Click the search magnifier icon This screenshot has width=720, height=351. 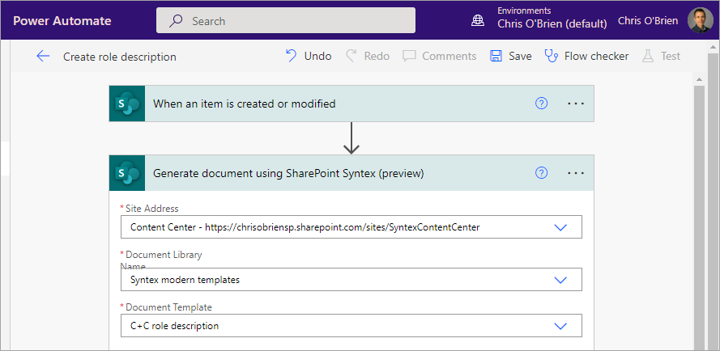click(x=176, y=21)
